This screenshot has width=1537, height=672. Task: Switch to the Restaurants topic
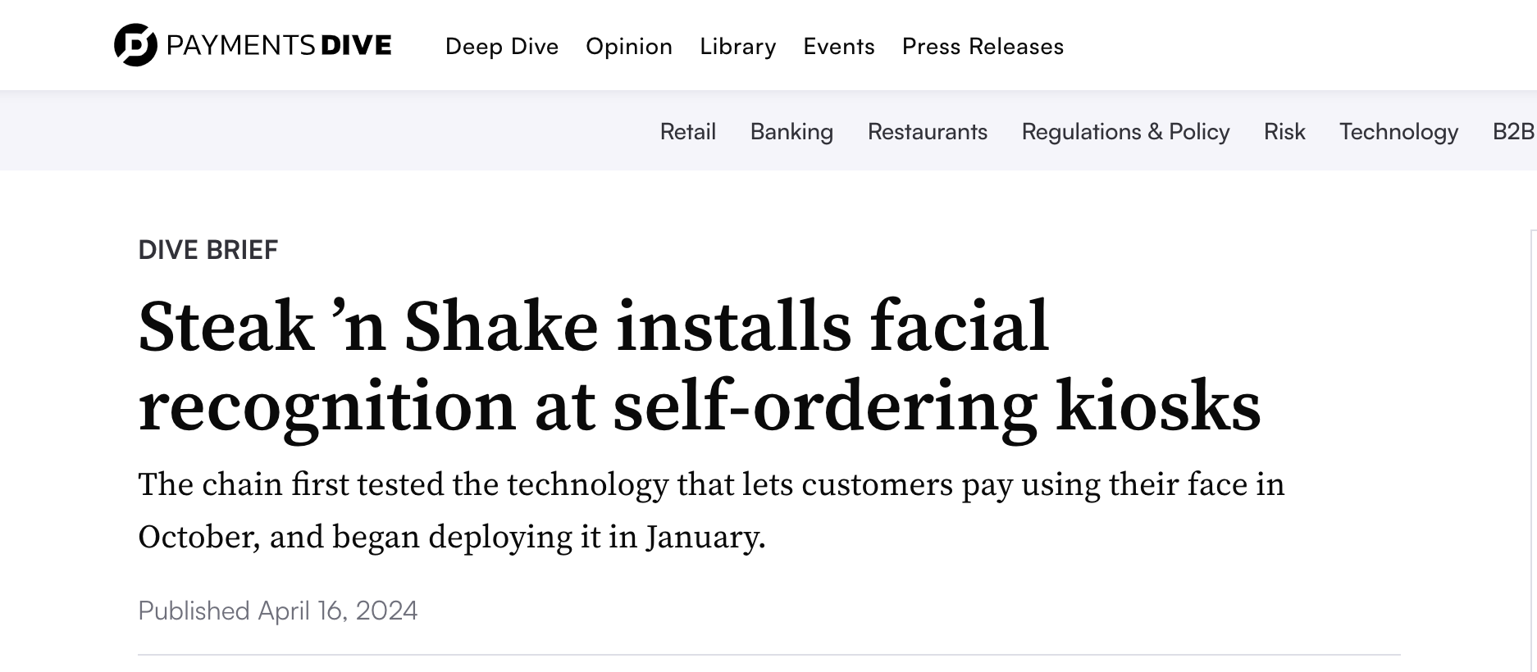click(928, 132)
